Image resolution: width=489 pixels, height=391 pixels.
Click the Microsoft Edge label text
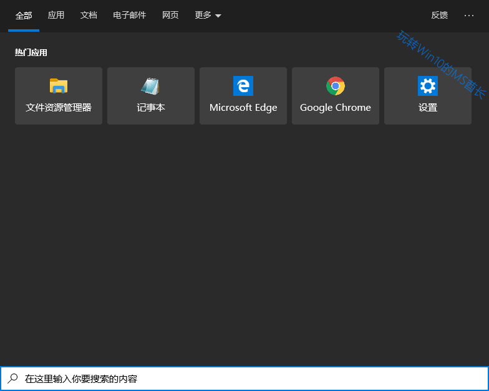point(243,107)
